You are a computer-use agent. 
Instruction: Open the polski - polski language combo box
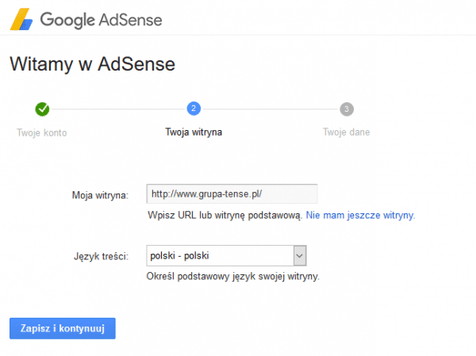pyautogui.click(x=226, y=255)
